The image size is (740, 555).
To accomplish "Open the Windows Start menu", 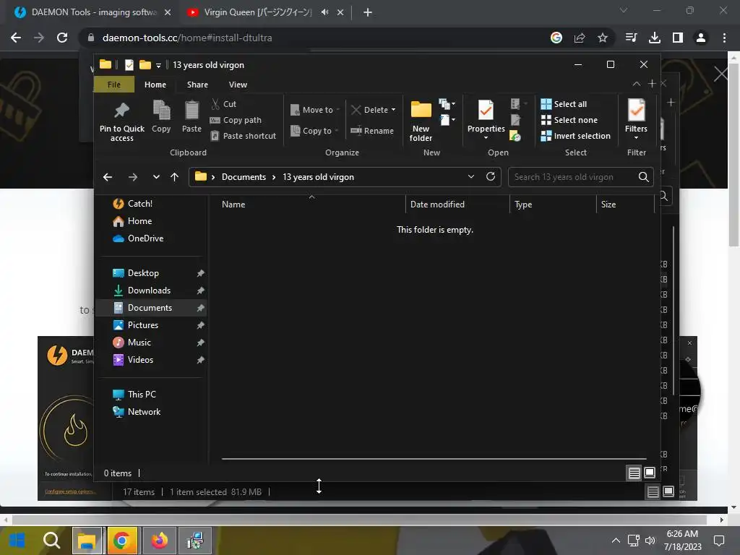I will click(x=17, y=540).
